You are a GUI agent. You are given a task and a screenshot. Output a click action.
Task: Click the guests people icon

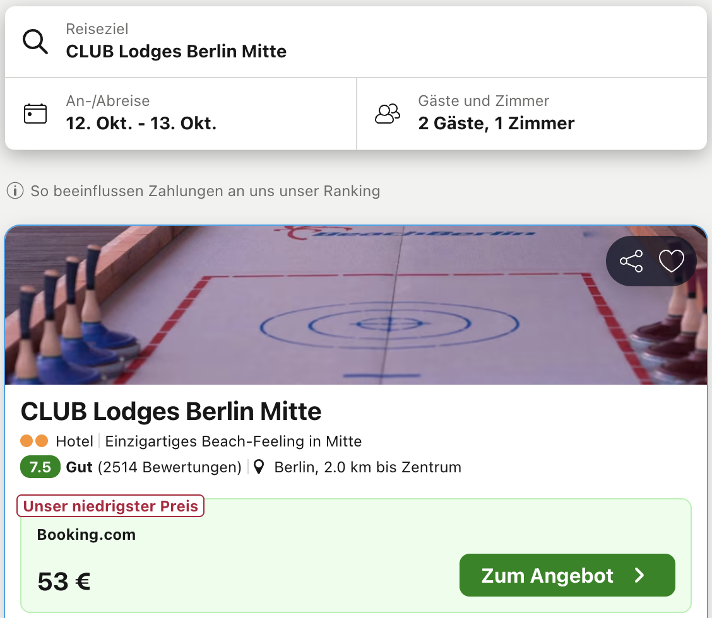click(388, 114)
